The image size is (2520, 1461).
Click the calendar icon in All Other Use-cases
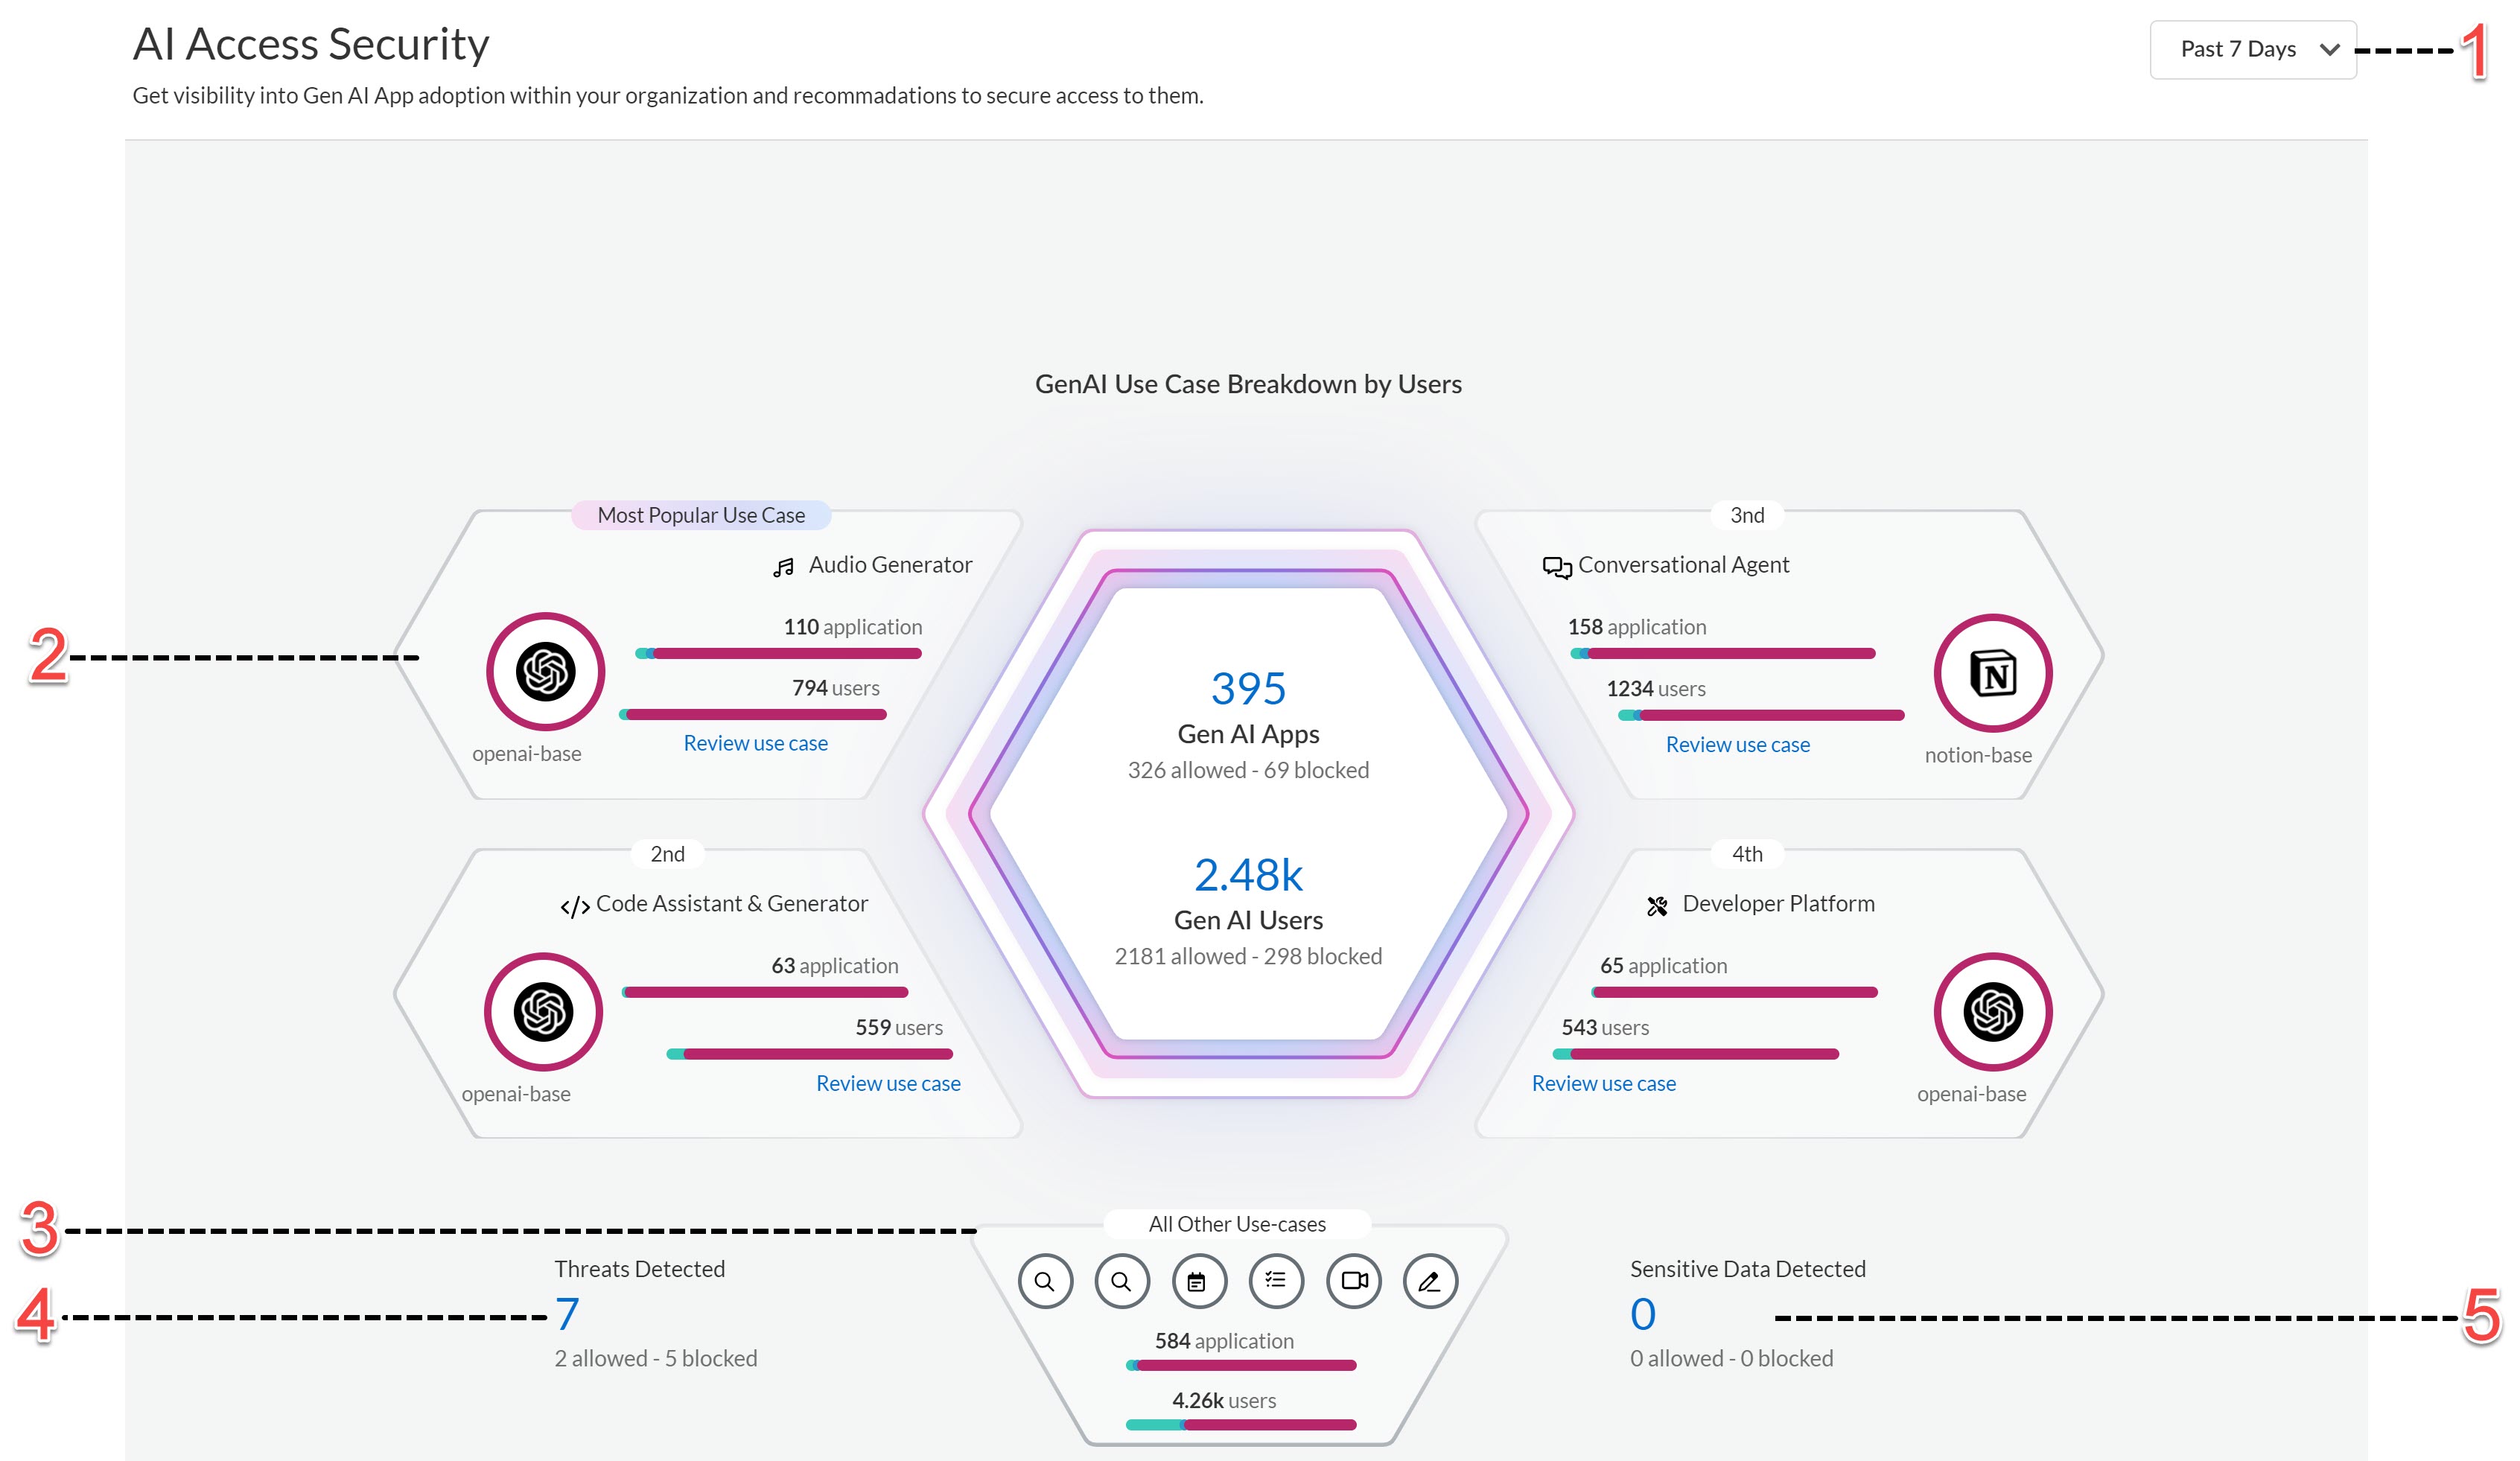coord(1198,1281)
